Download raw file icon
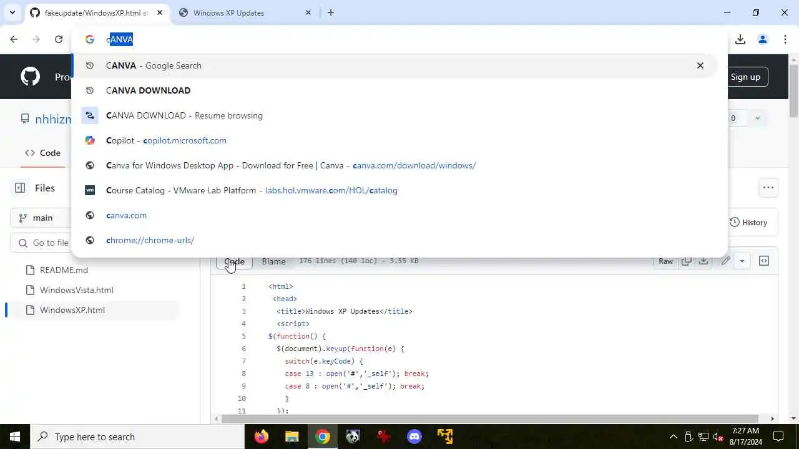The width and height of the screenshot is (799, 449). [703, 261]
